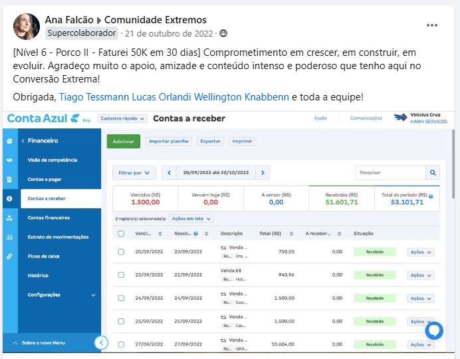This screenshot has height=359, width=460.
Task: Click help icon beside Receb. column header
Action: click(195, 234)
